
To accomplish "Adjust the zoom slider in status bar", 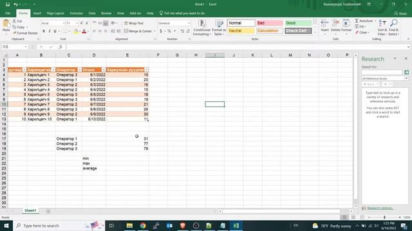I will (x=384, y=218).
